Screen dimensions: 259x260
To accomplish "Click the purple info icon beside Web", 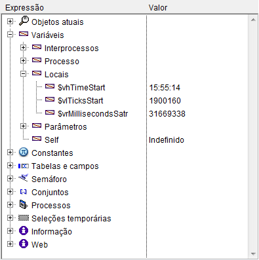I will (24, 244).
